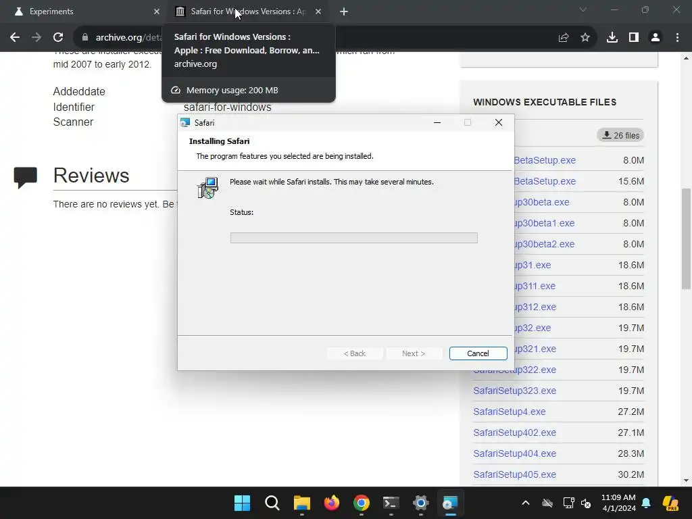Viewport: 692px width, 519px height.
Task: Download SafariSetup405.exe
Action: [x=514, y=475]
